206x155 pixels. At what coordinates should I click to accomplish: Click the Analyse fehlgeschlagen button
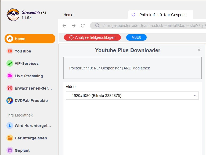(x=92, y=37)
